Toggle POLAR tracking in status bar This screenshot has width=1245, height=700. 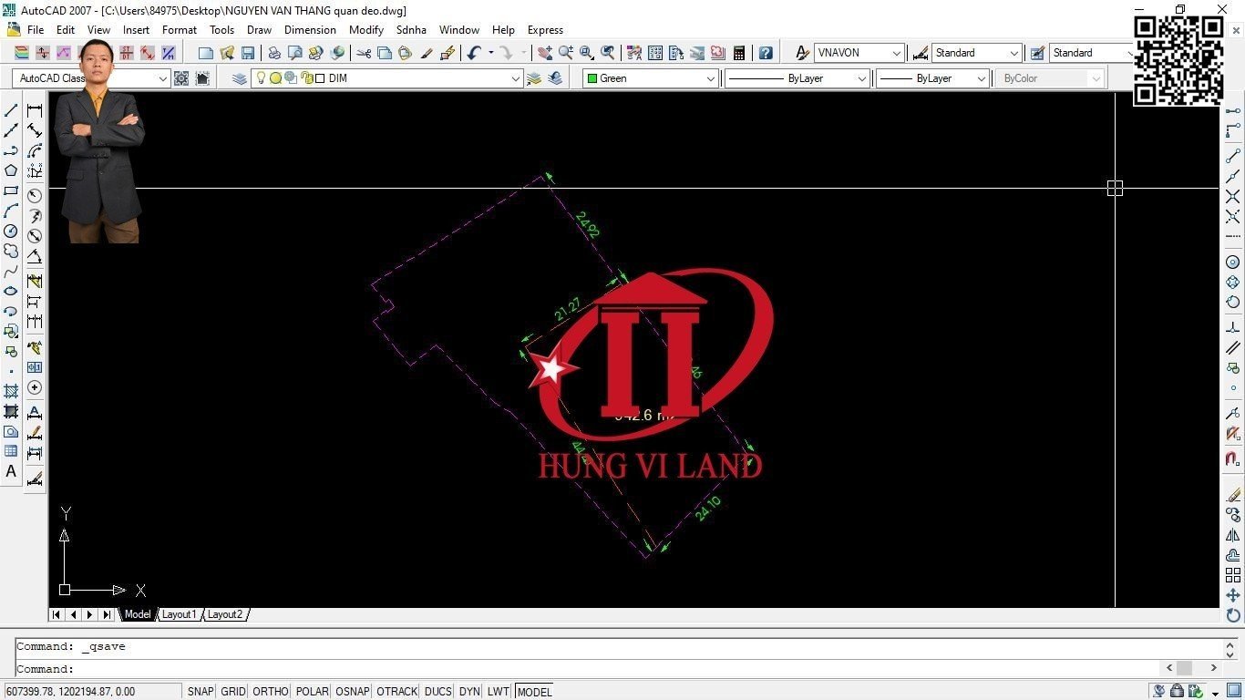(312, 692)
